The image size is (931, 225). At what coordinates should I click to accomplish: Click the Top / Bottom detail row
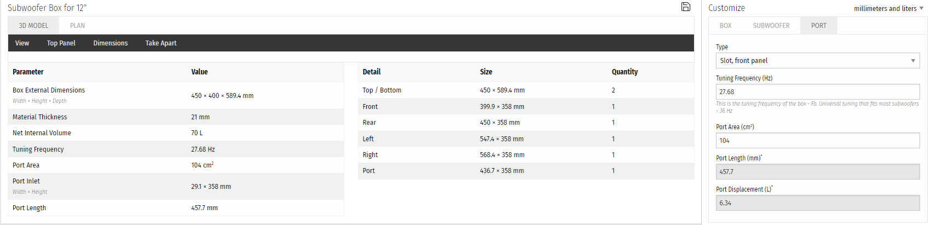(526, 90)
